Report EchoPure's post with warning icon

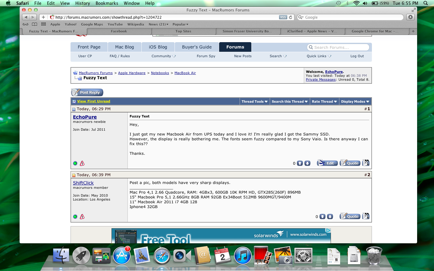click(x=82, y=163)
